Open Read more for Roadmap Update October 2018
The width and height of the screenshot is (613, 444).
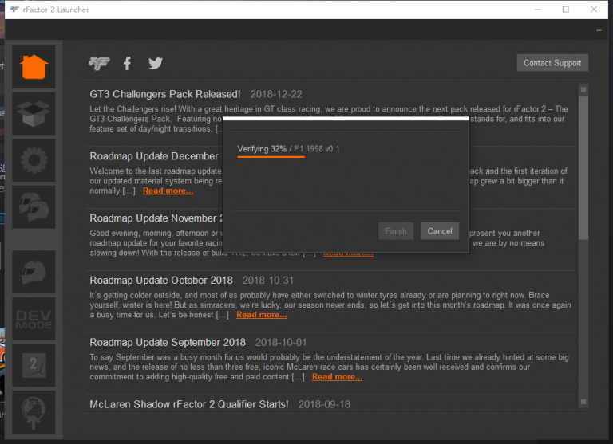(261, 315)
